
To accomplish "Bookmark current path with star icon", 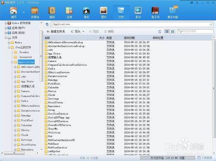I will pyautogui.click(x=211, y=24).
